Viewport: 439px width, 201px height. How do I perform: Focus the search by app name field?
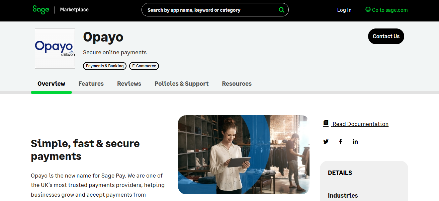pos(211,10)
